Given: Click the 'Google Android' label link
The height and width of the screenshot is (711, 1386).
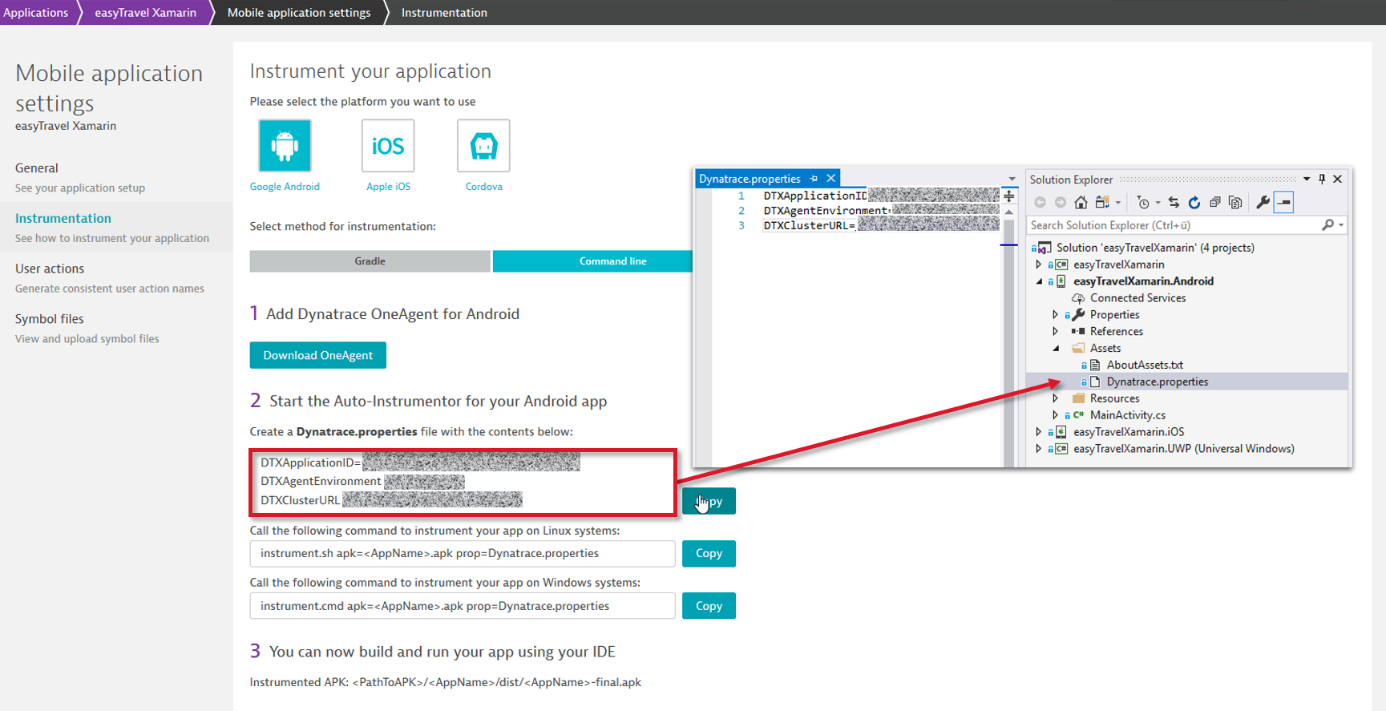Looking at the screenshot, I should (285, 187).
